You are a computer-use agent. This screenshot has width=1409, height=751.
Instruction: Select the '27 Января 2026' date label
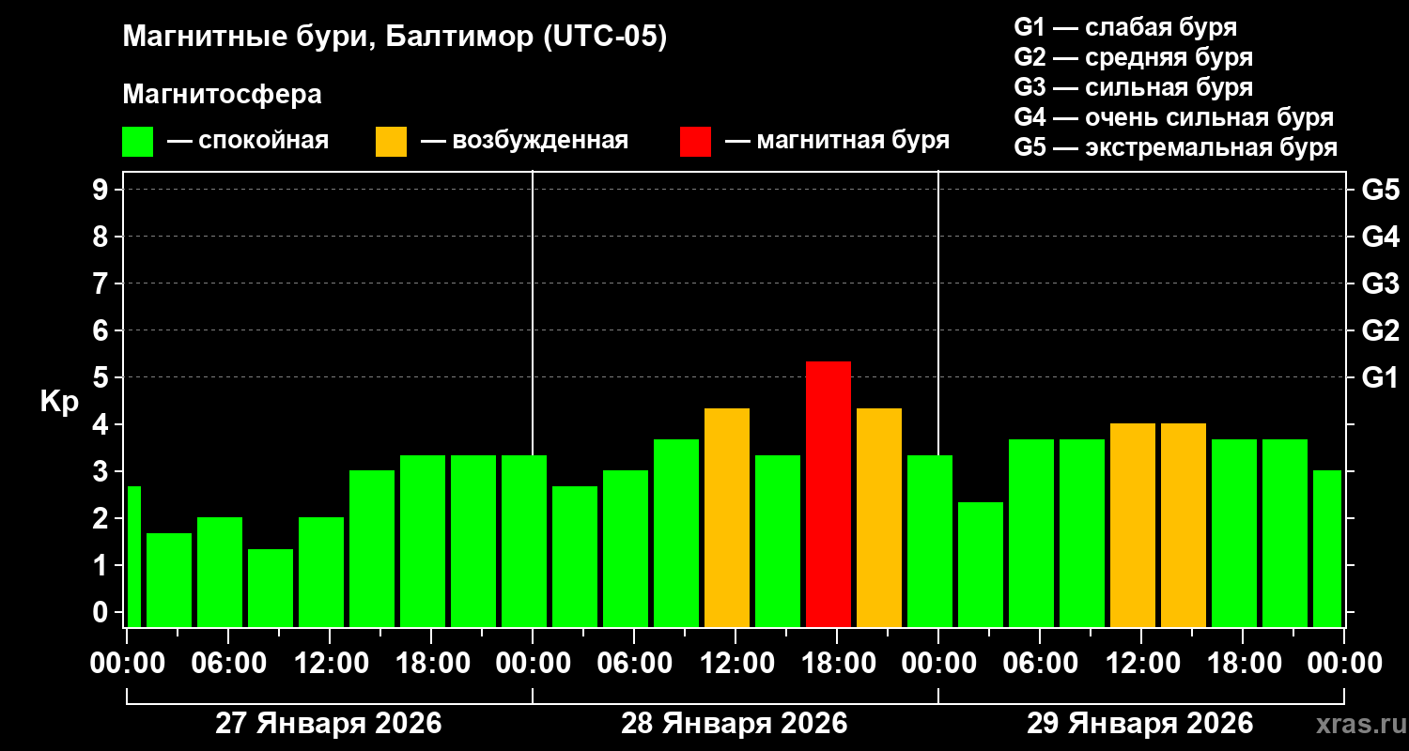pyautogui.click(x=329, y=724)
